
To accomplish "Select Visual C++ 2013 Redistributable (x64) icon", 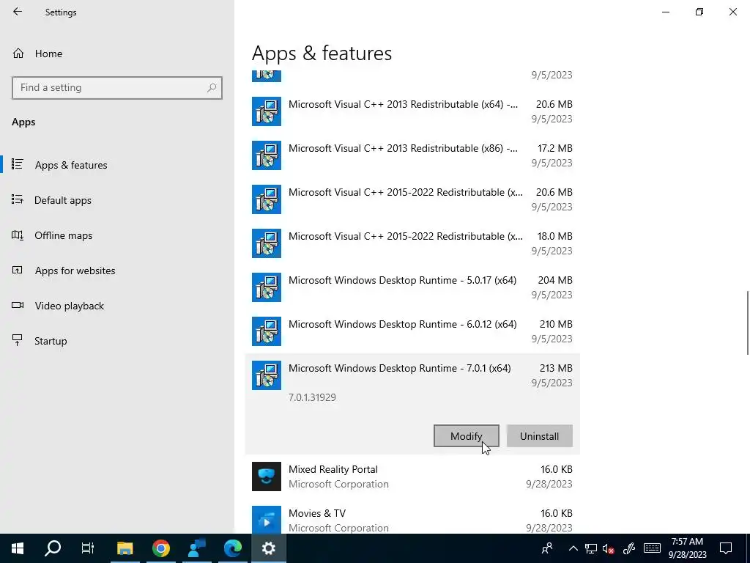I will [267, 111].
